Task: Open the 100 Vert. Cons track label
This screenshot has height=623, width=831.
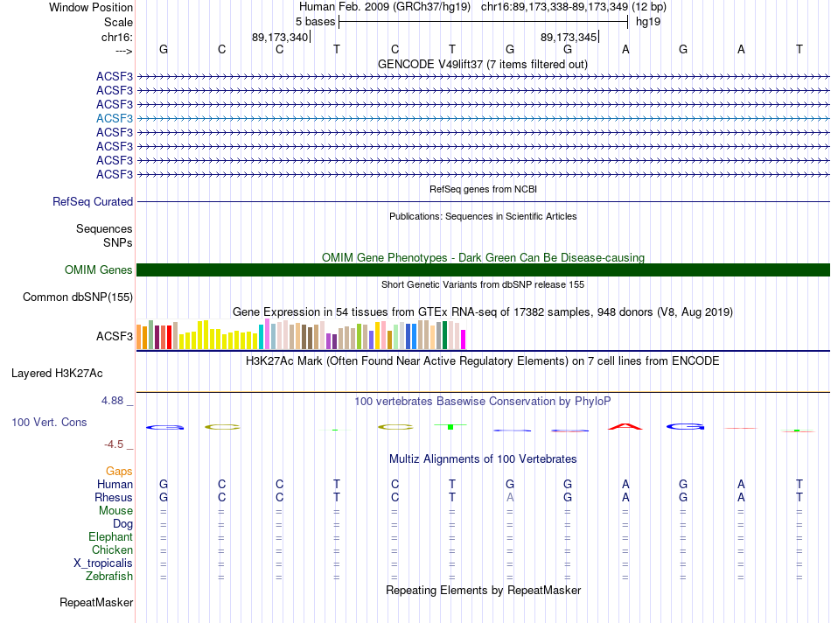Action: pos(49,422)
